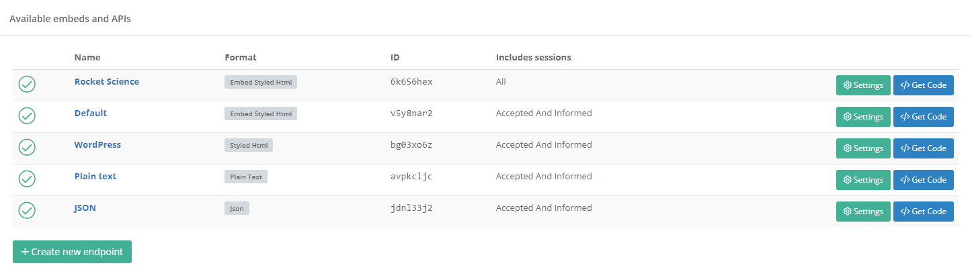This screenshot has width=972, height=276.
Task: Get Code for the Rocket Science embed
Action: 923,85
